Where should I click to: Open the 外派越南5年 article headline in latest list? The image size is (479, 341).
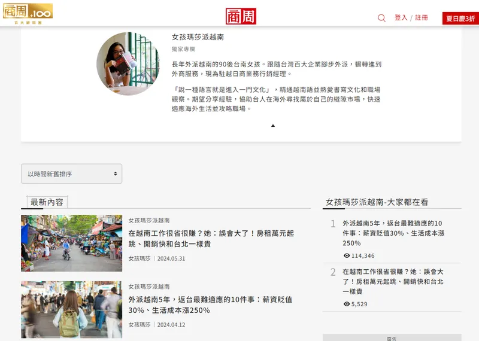coord(210,305)
